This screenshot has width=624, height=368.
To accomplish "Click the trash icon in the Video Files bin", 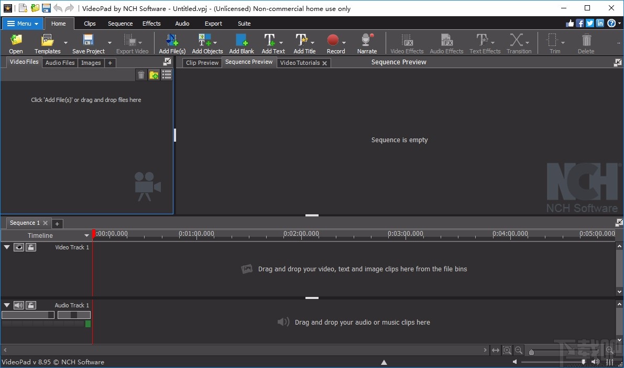I will 141,75.
